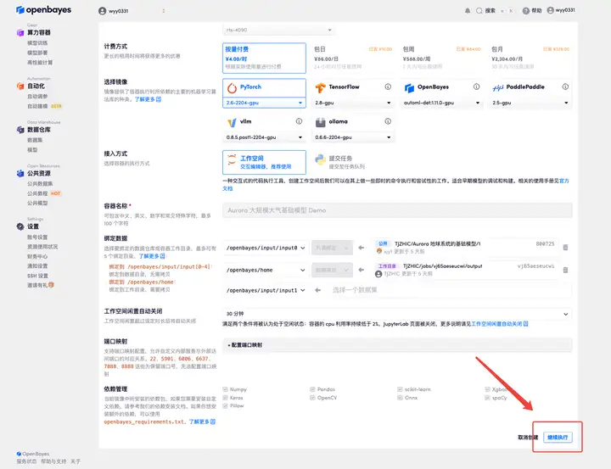The image size is (611, 469).
Task: Click the 算力容器 sidebar cube icon
Action: (x=20, y=32)
